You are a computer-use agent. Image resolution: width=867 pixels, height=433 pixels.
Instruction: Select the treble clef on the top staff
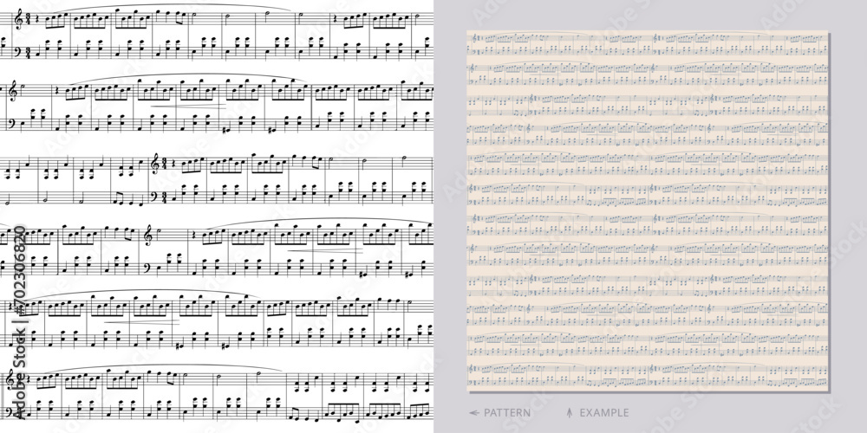point(19,19)
